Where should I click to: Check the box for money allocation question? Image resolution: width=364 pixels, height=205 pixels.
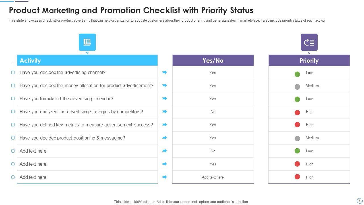[x=13, y=85]
